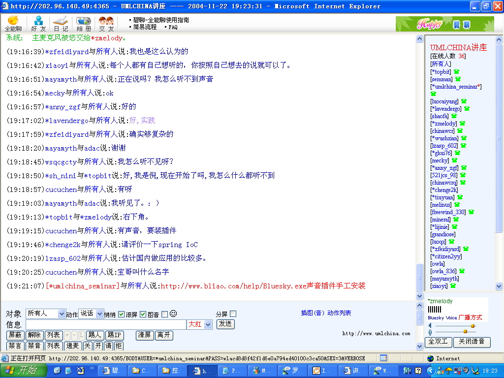Click the green phone icon next to owla_836
The width and height of the screenshot is (504, 378).
pyautogui.click(x=462, y=271)
